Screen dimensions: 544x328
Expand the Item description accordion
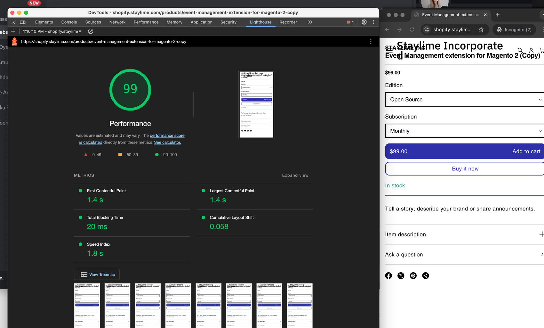(464, 234)
